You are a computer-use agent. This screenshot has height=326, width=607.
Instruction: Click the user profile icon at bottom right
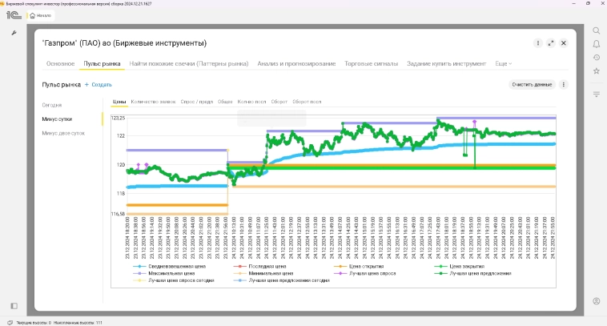pyautogui.click(x=596, y=301)
